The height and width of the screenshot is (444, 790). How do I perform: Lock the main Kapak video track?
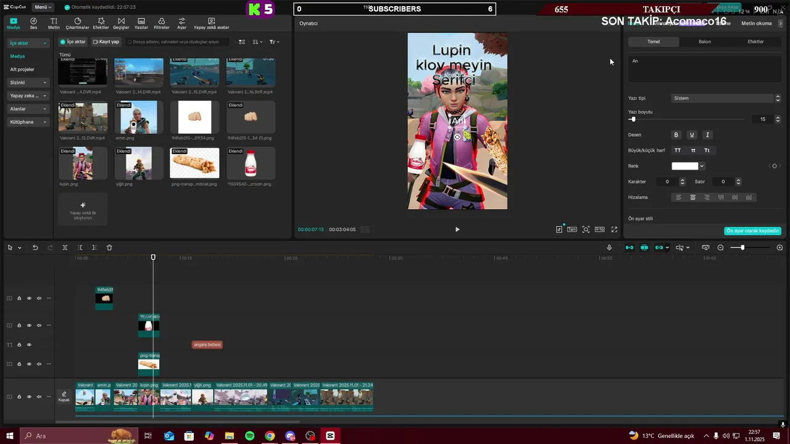pyautogui.click(x=19, y=397)
